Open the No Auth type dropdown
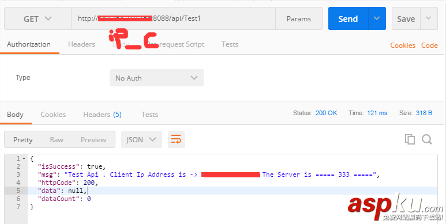 [156, 78]
